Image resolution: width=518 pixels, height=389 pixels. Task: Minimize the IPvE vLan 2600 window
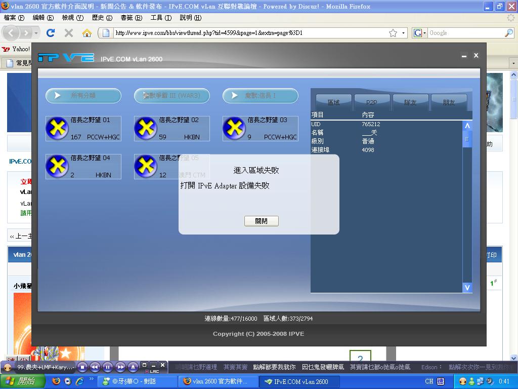464,56
